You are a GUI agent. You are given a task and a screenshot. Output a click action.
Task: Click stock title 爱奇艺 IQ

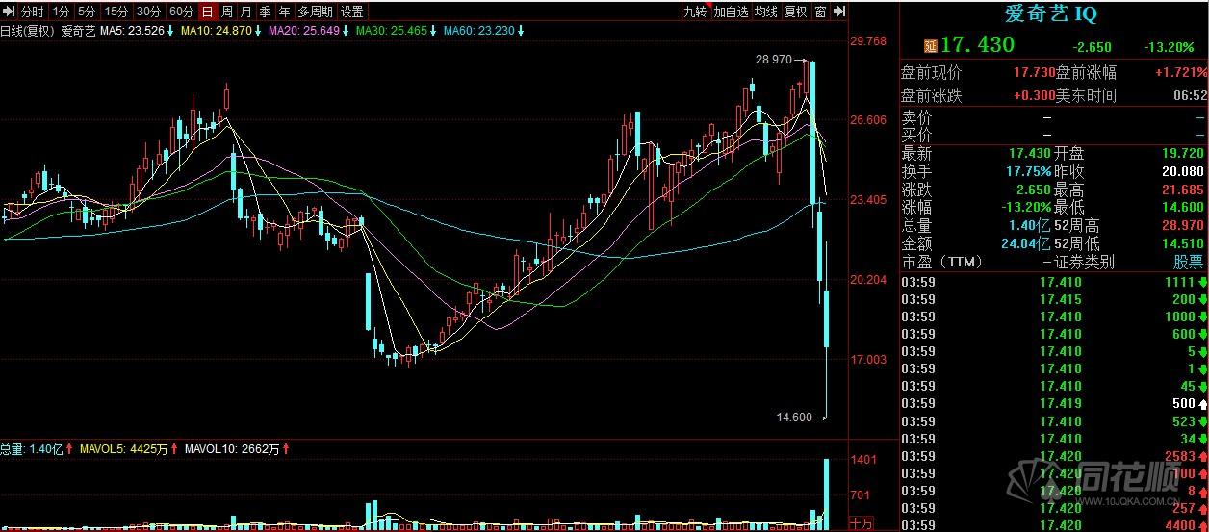(1051, 14)
